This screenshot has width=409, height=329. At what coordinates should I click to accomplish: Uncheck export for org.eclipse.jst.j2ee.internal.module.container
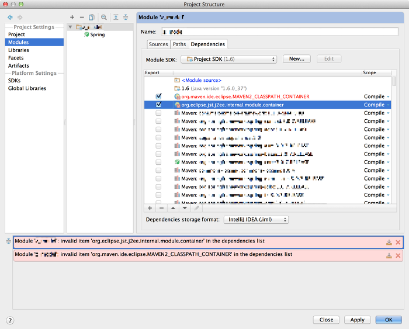point(158,105)
